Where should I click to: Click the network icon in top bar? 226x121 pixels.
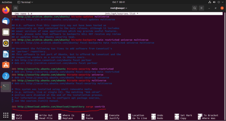(210, 2)
